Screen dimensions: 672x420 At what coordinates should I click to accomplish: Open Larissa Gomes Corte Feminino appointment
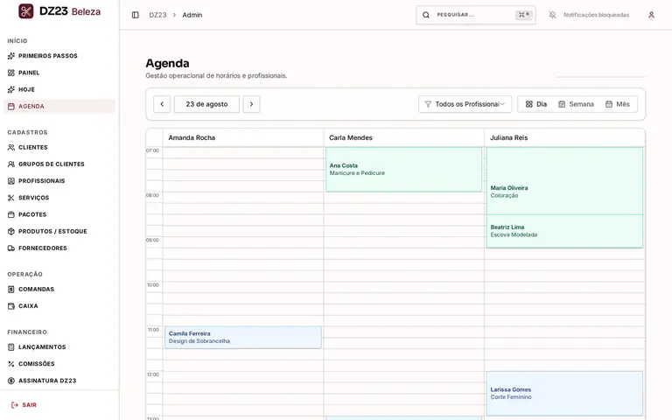(565, 394)
